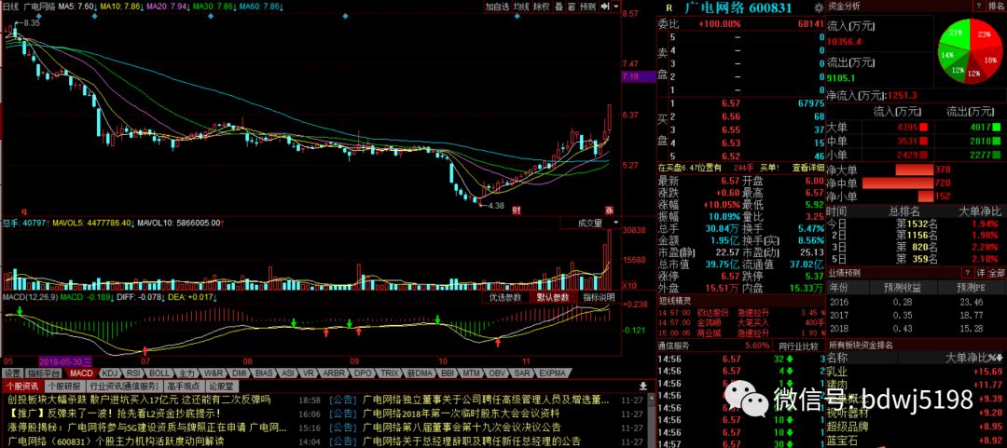Switch to the KDJ indicator tab
The width and height of the screenshot is (1007, 448).
[x=109, y=373]
